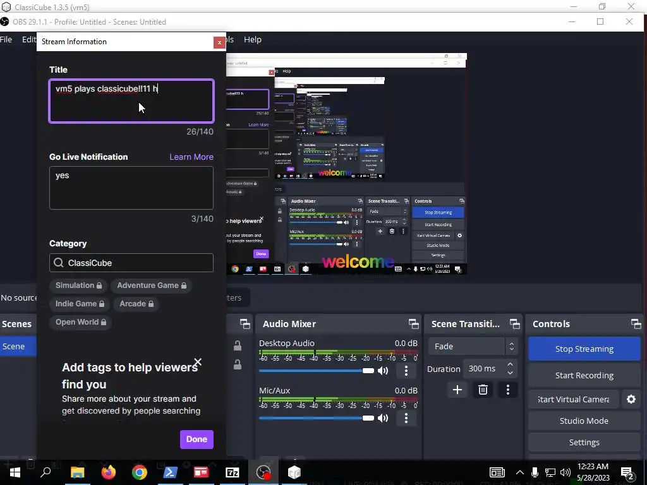The width and height of the screenshot is (647, 485).
Task: Open the red app left of 7-Zip
Action: pos(202,472)
